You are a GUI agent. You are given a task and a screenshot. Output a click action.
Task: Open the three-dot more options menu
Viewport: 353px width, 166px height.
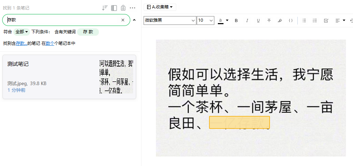[132, 8]
